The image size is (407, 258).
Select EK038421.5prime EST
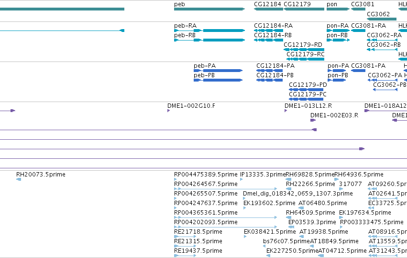245,237
